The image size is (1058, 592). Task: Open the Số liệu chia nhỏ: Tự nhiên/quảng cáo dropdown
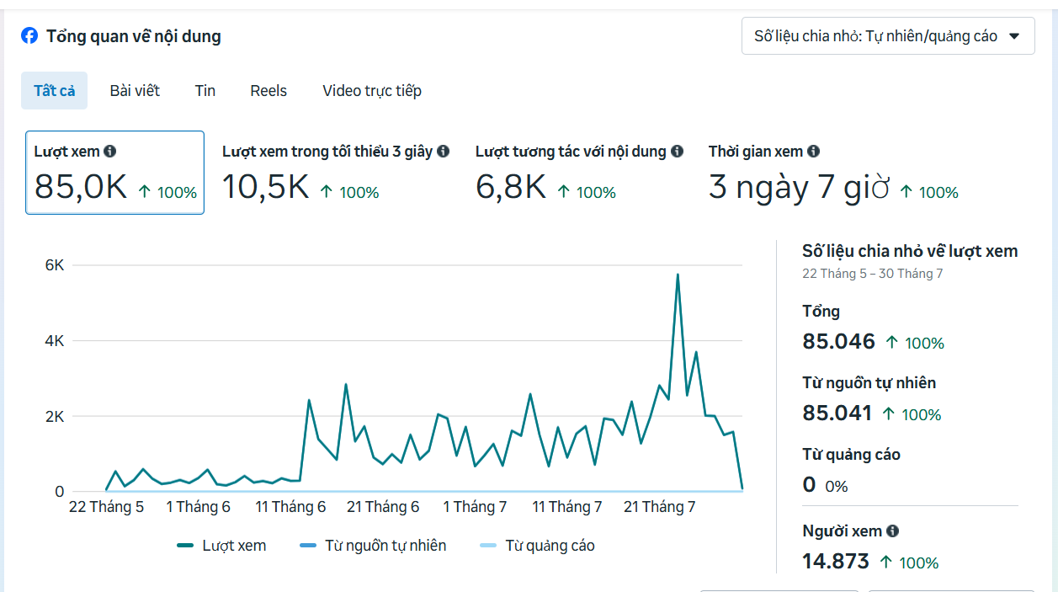(x=888, y=36)
